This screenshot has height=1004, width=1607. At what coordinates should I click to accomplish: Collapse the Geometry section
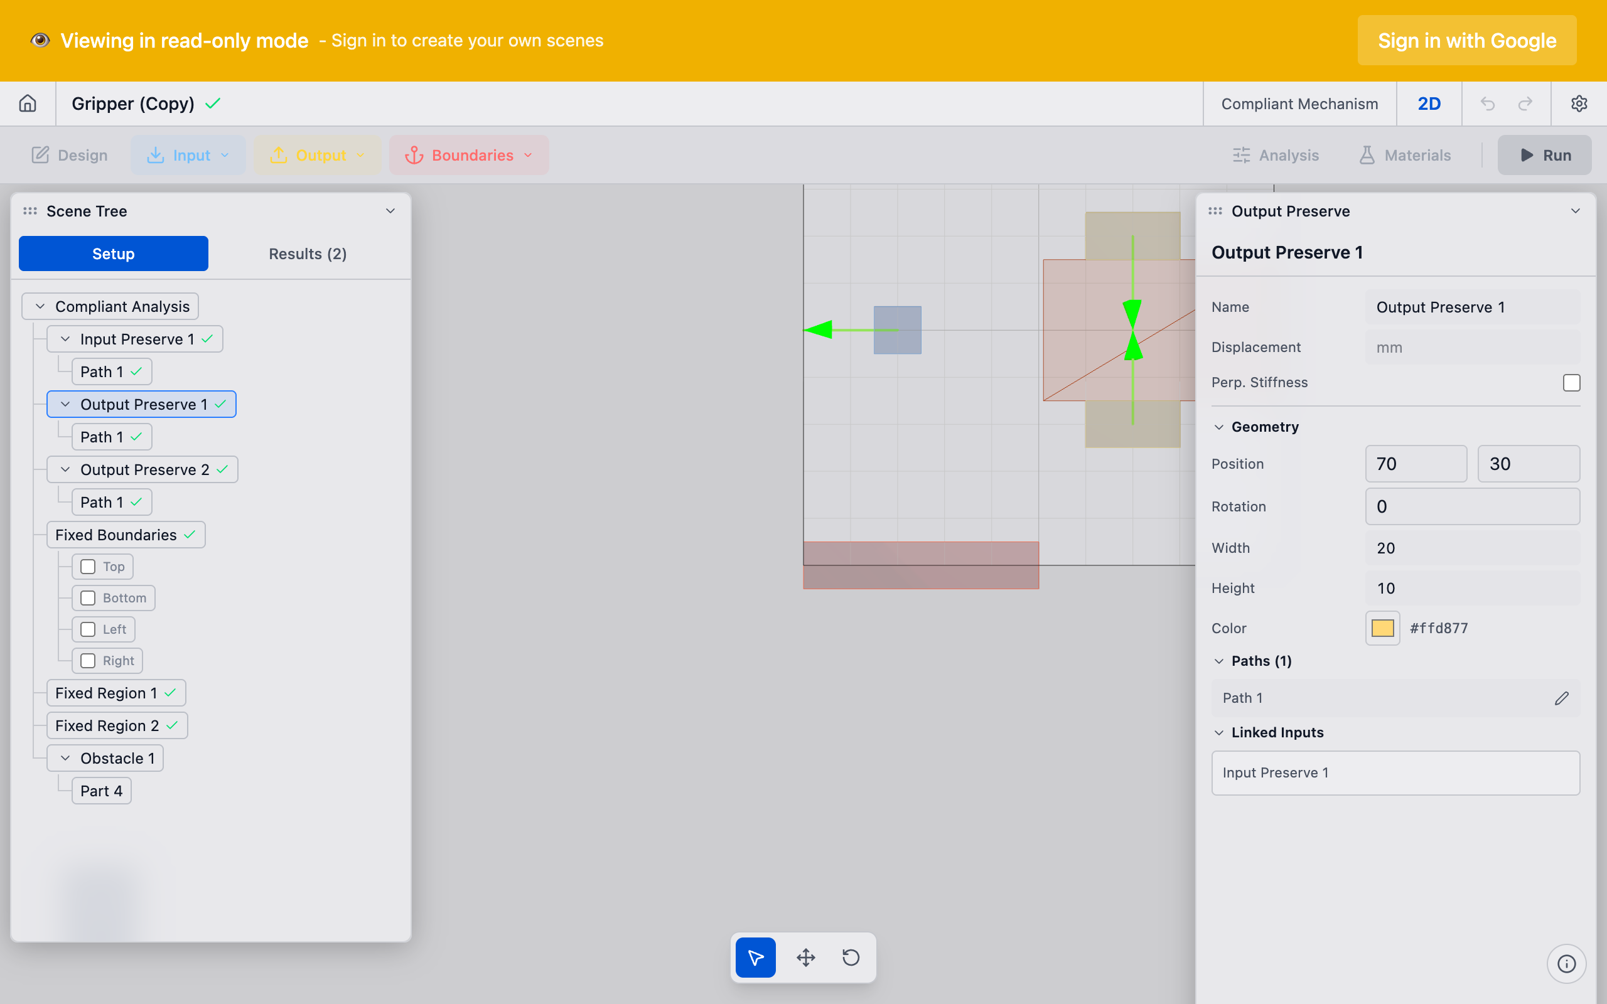pyautogui.click(x=1218, y=427)
